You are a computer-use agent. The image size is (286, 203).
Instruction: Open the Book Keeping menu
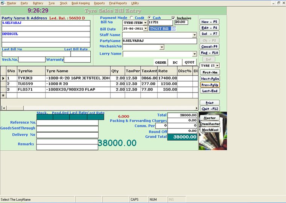point(81,3)
